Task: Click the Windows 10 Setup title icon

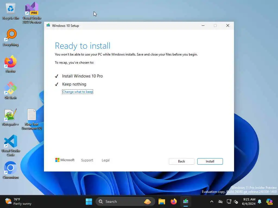Action: [x=48, y=25]
